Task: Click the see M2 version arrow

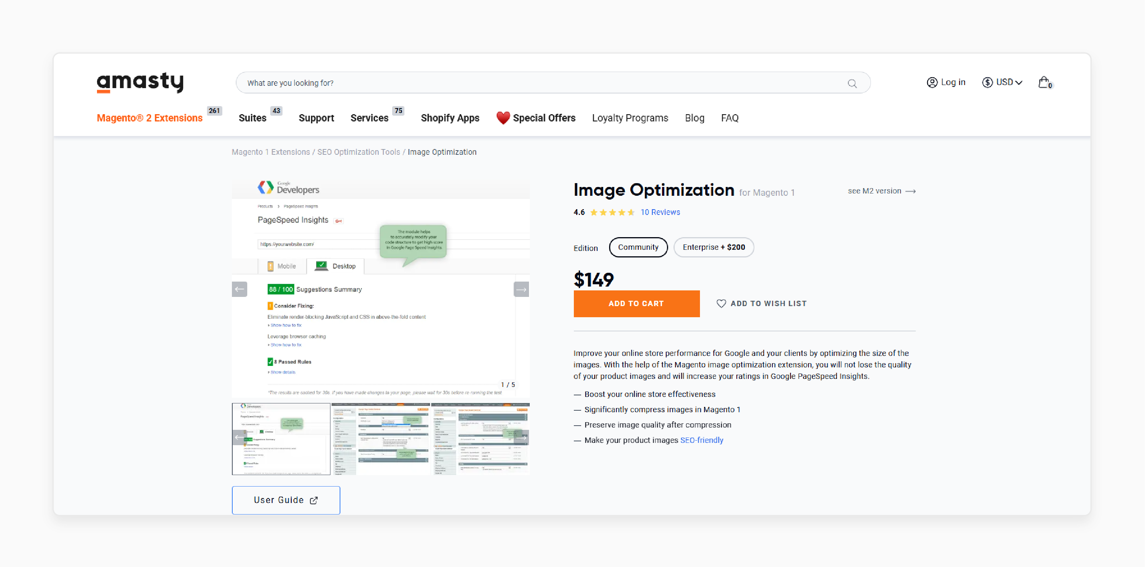Action: 911,191
